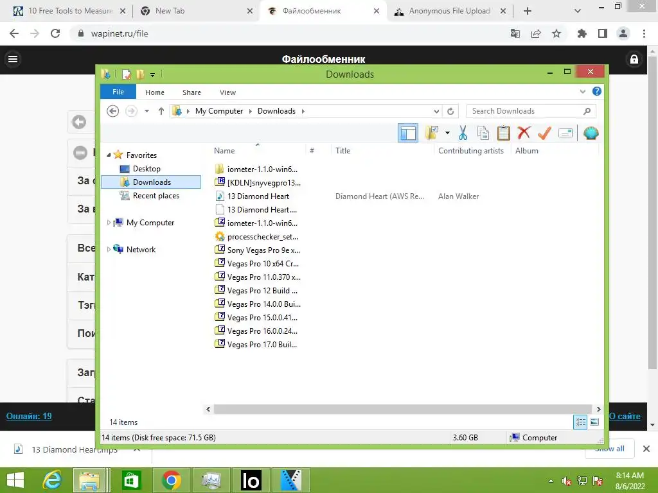
Task: Click My Computer in the address breadcrumb
Action: pos(219,111)
